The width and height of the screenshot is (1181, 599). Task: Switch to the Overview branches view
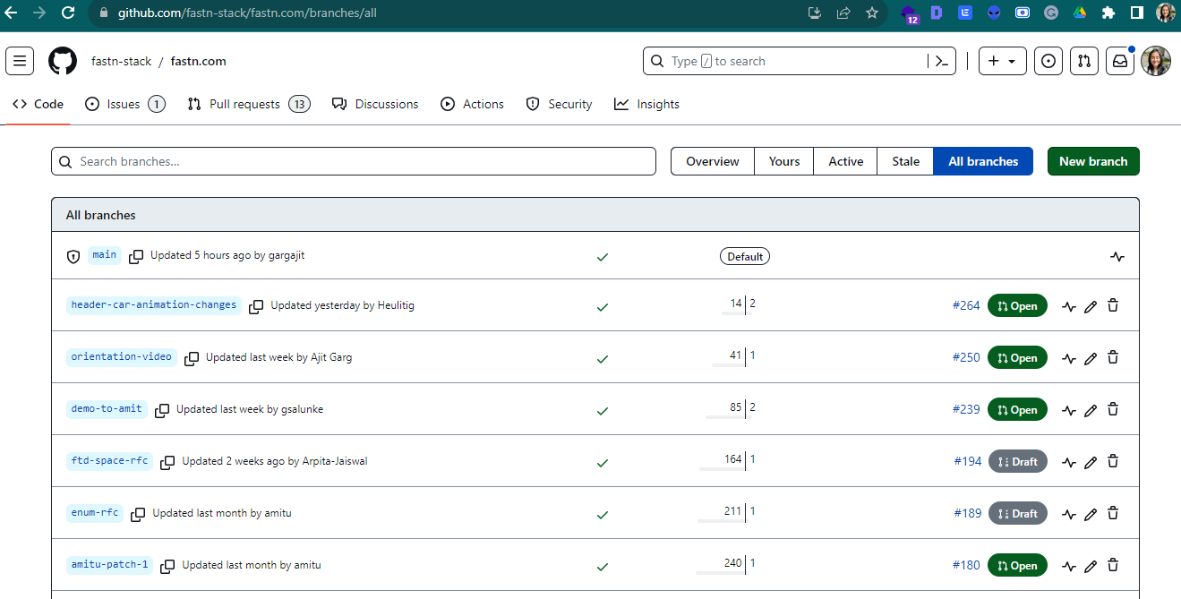[x=713, y=161]
